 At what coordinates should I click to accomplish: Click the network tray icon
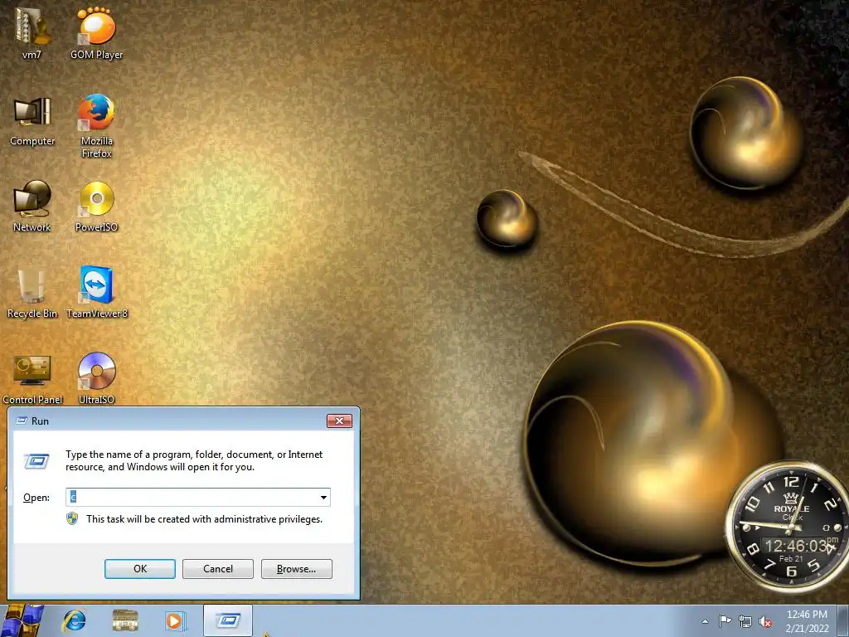(745, 621)
